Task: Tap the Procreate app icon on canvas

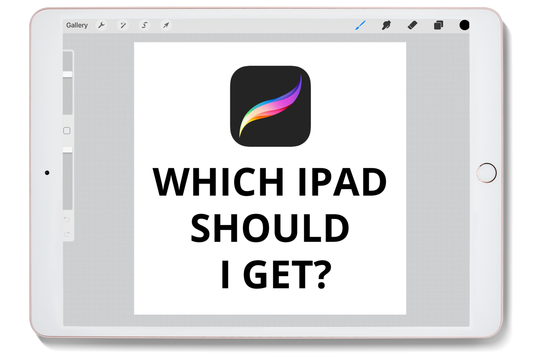Action: (270, 106)
